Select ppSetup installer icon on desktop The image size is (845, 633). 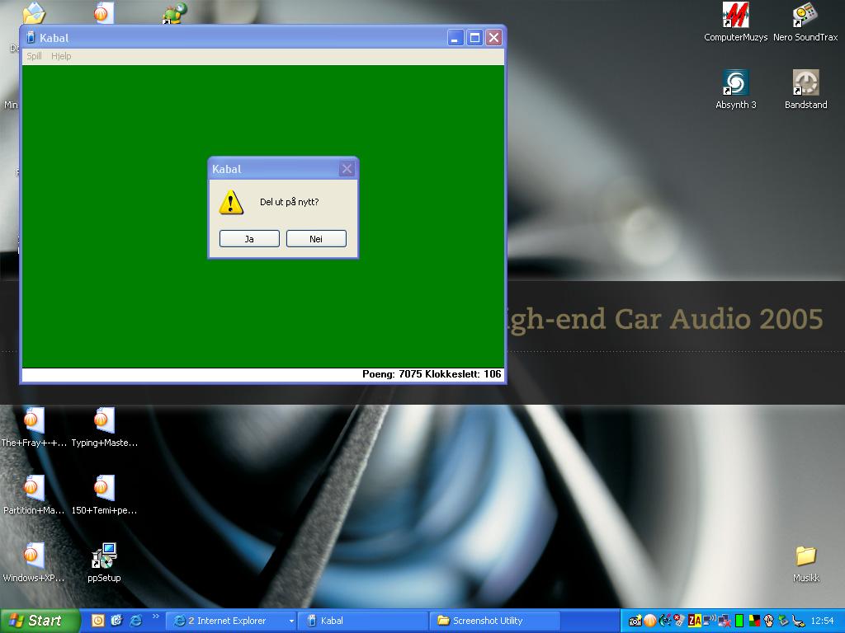click(x=104, y=562)
